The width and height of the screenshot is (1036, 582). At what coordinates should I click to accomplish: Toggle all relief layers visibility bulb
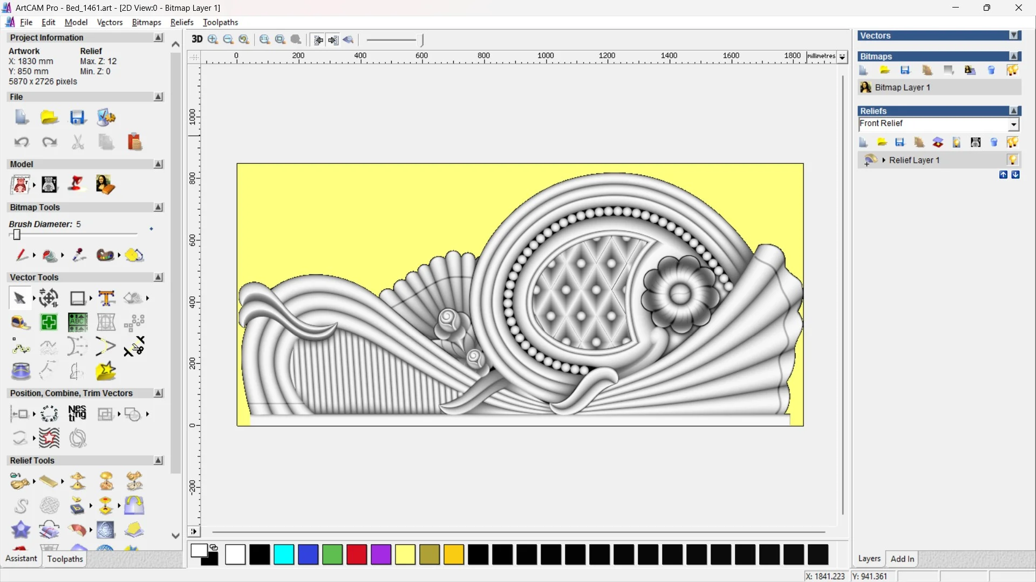tap(1012, 142)
